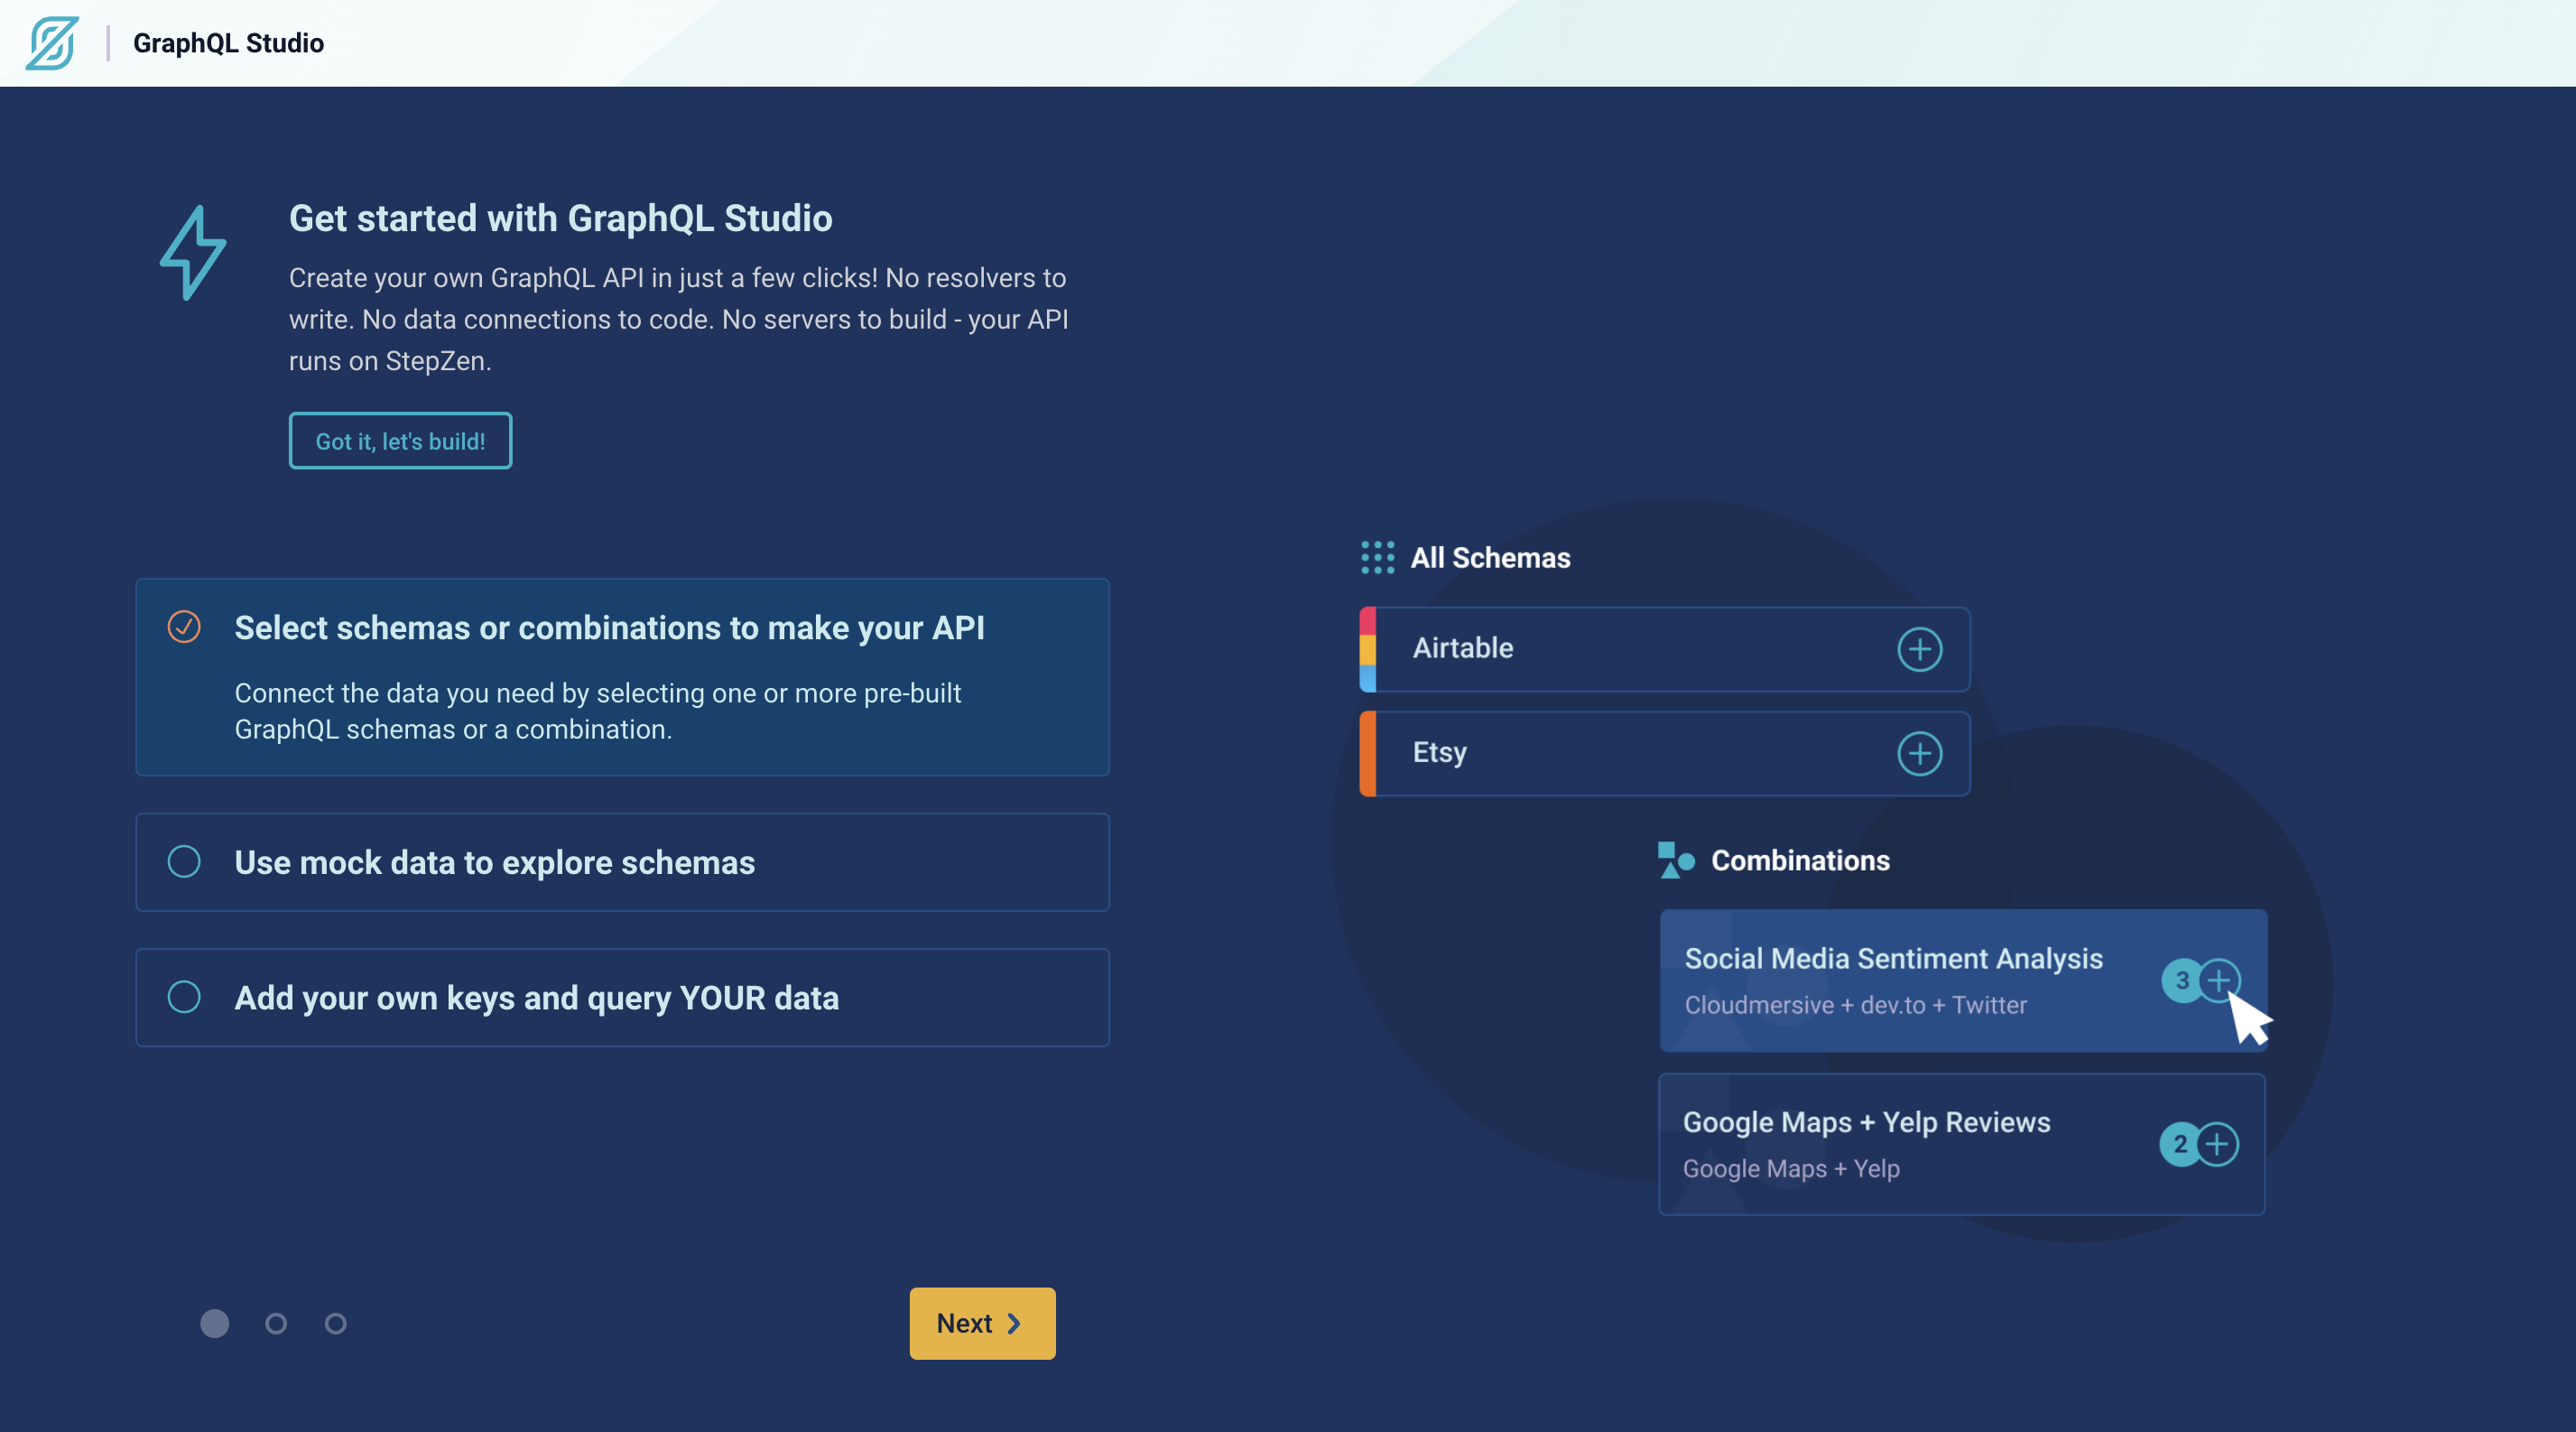
Task: Select the Etsy schema row
Action: pos(1664,753)
